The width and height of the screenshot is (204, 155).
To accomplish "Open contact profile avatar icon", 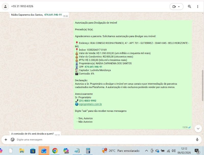I will 5,6.
